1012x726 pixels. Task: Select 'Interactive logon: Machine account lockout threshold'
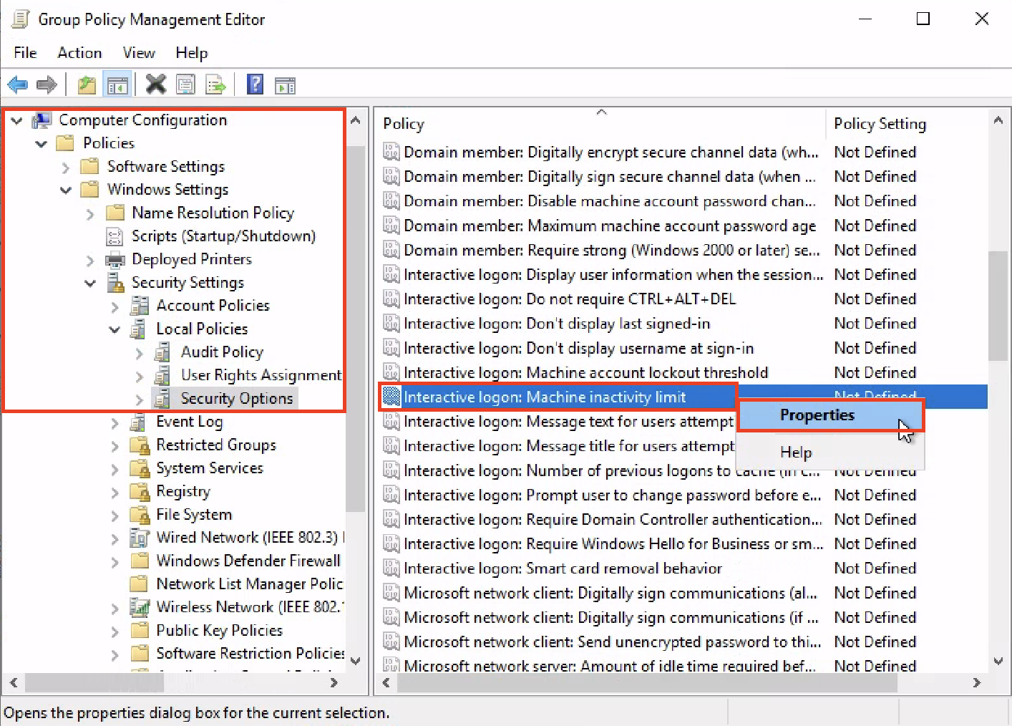click(x=585, y=372)
